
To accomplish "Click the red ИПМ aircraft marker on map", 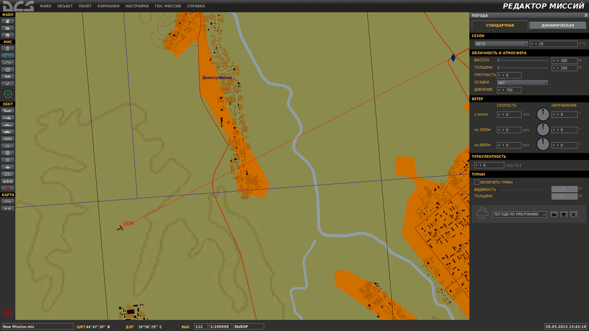I will click(x=120, y=228).
